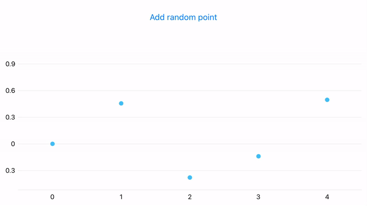The image size is (367, 206).
Task: Click the 0 label on the y-axis
Action: click(x=13, y=144)
